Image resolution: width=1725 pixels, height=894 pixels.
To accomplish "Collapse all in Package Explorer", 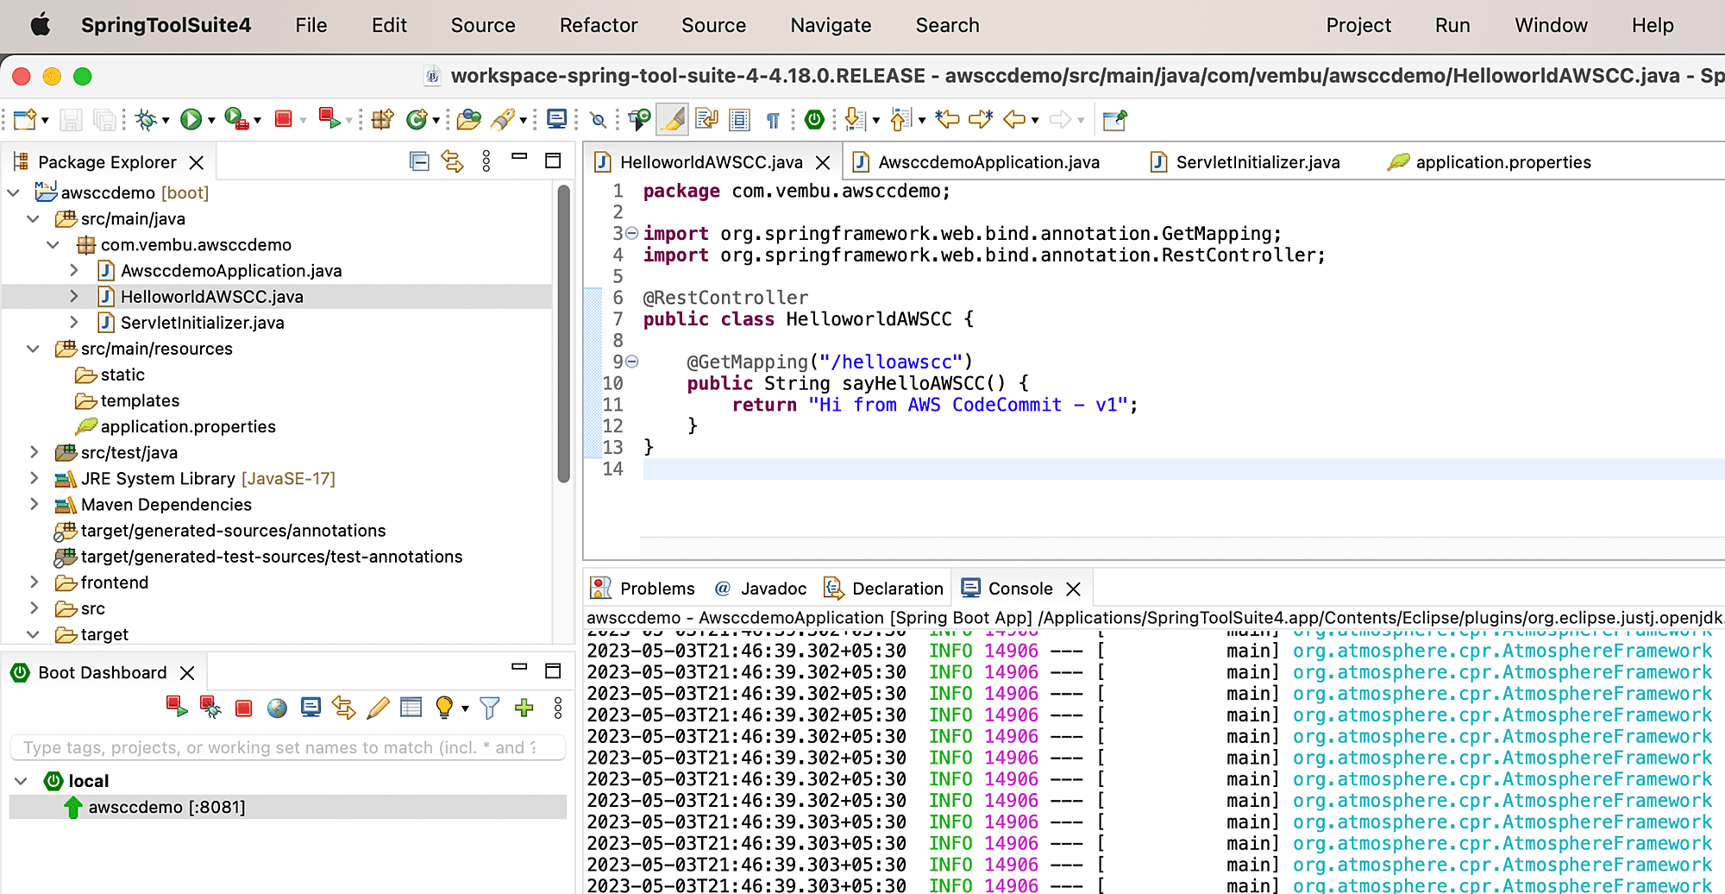I will coord(419,161).
